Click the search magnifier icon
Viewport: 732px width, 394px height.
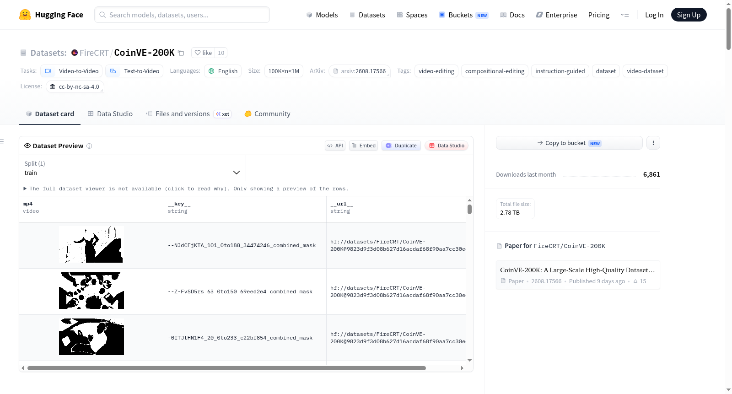point(102,15)
